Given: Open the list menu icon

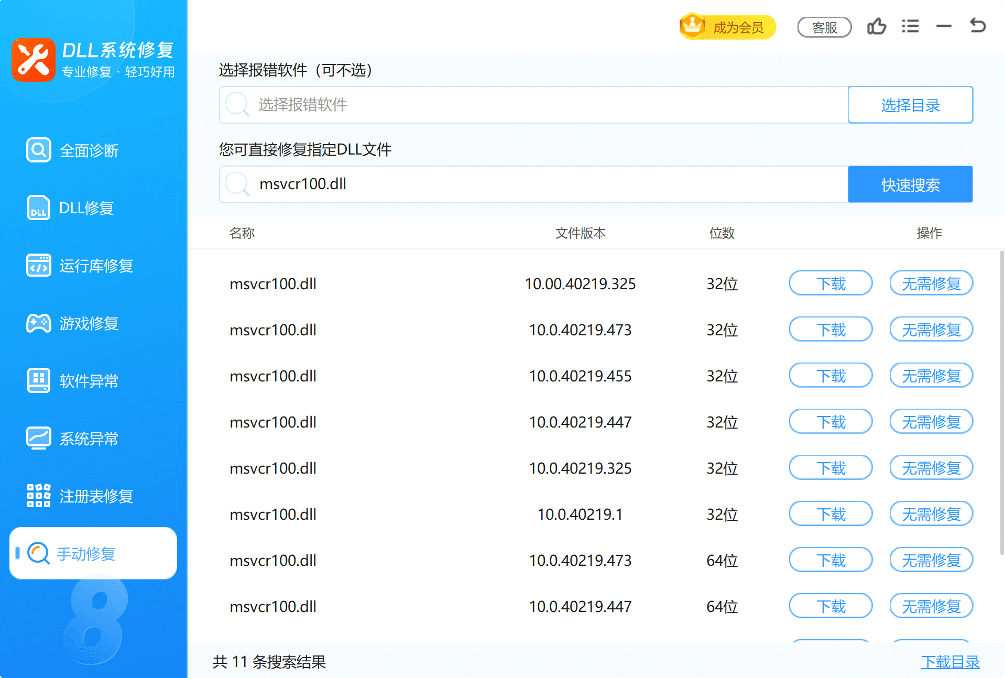Looking at the screenshot, I should click(910, 26).
